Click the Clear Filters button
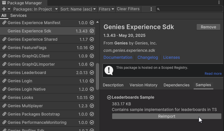The height and width of the screenshot is (131, 224). [x=128, y=9]
